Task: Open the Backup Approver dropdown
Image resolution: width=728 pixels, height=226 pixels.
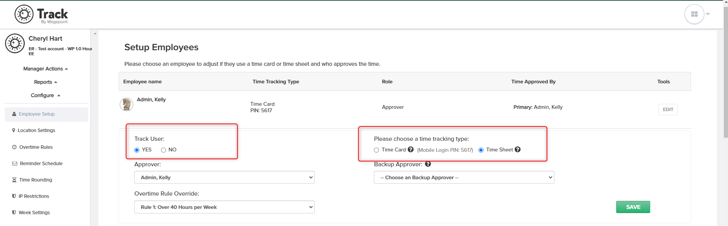Action: pyautogui.click(x=464, y=177)
